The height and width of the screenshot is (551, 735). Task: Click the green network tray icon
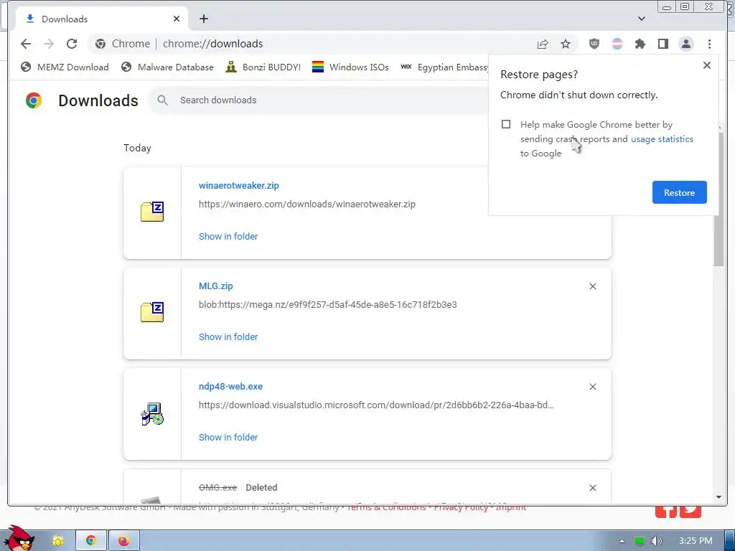(x=640, y=541)
